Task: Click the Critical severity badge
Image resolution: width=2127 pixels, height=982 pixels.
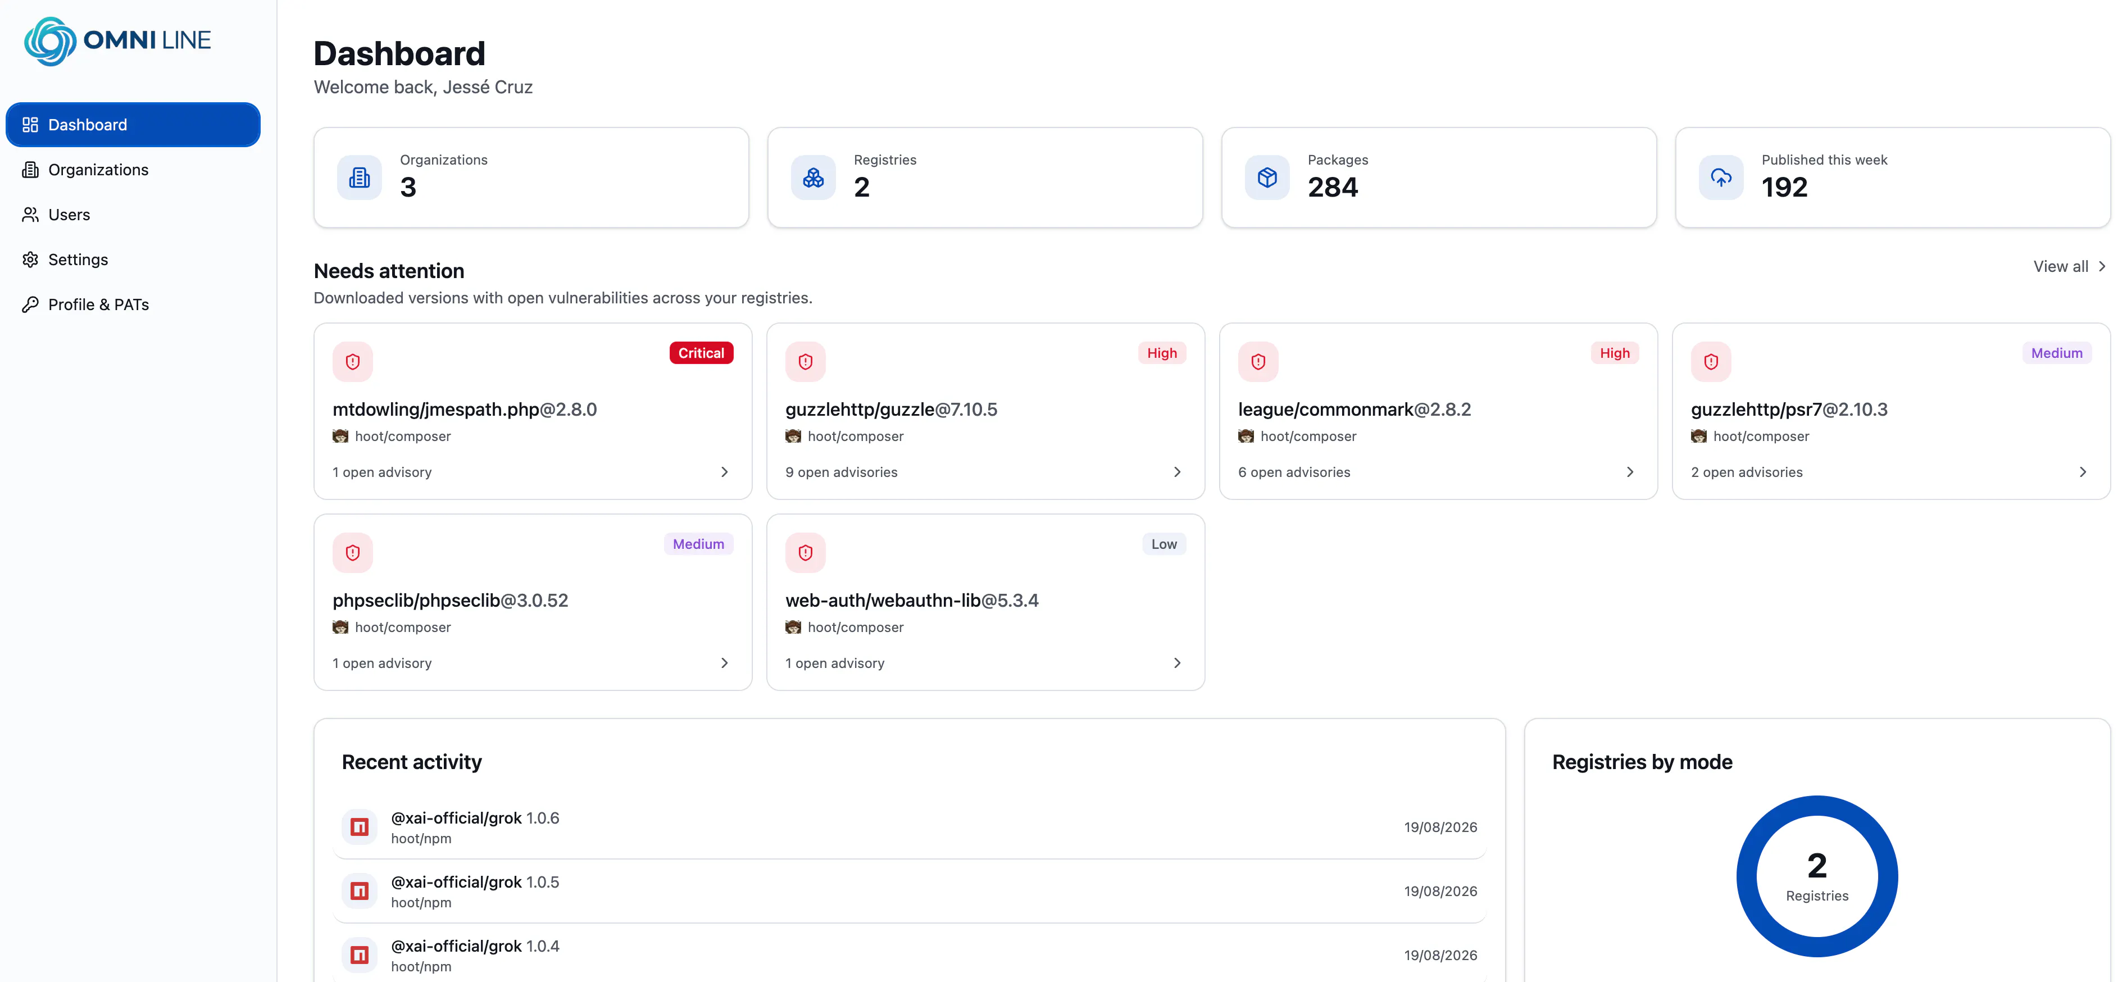Action: [x=701, y=353]
